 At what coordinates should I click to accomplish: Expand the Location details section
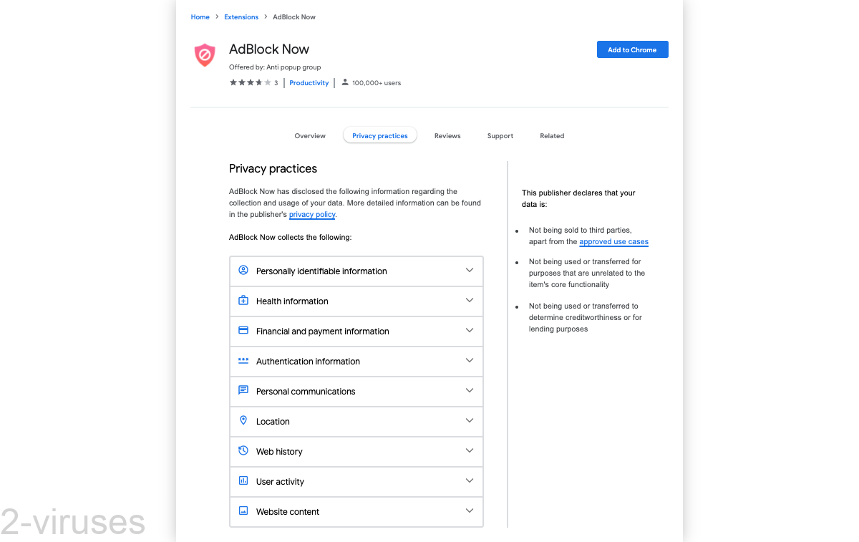[x=469, y=421]
